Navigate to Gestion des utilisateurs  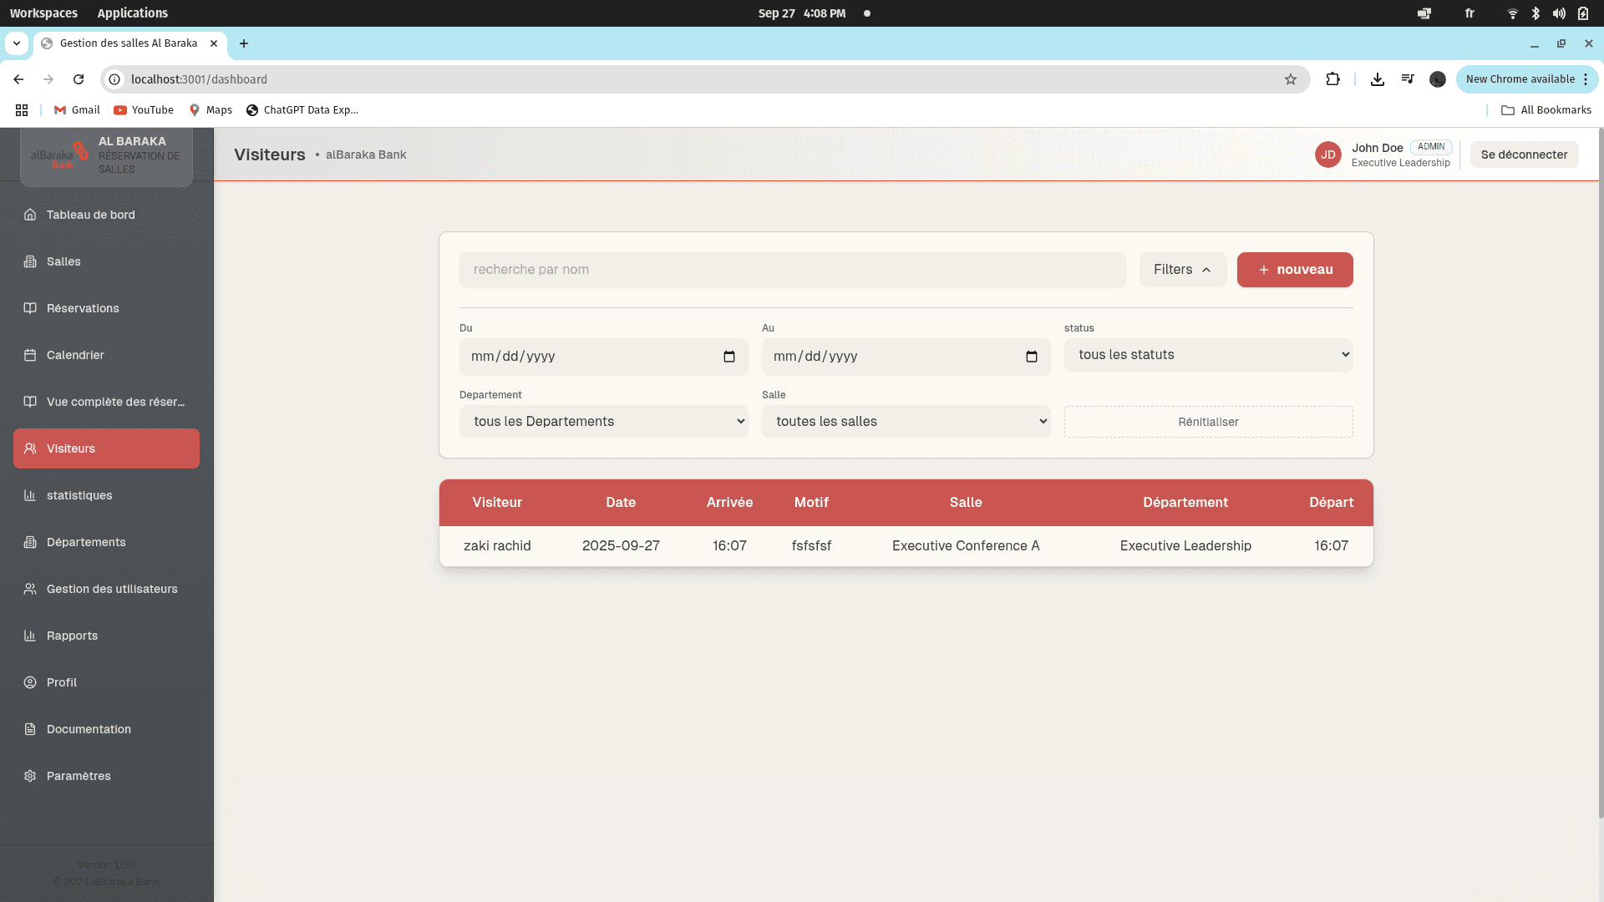(106, 589)
